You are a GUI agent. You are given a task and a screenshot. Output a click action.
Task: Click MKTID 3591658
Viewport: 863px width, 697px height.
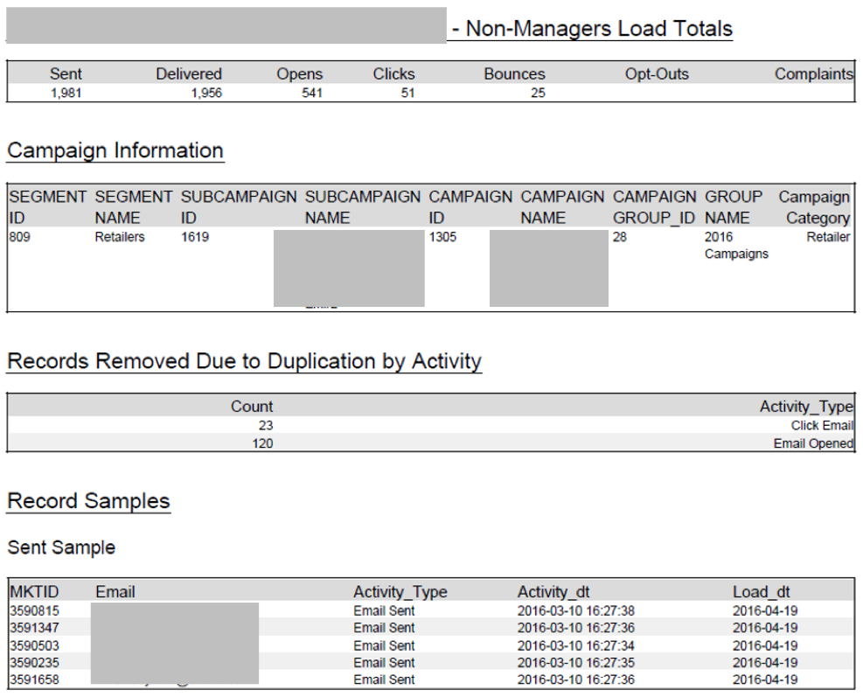click(34, 680)
